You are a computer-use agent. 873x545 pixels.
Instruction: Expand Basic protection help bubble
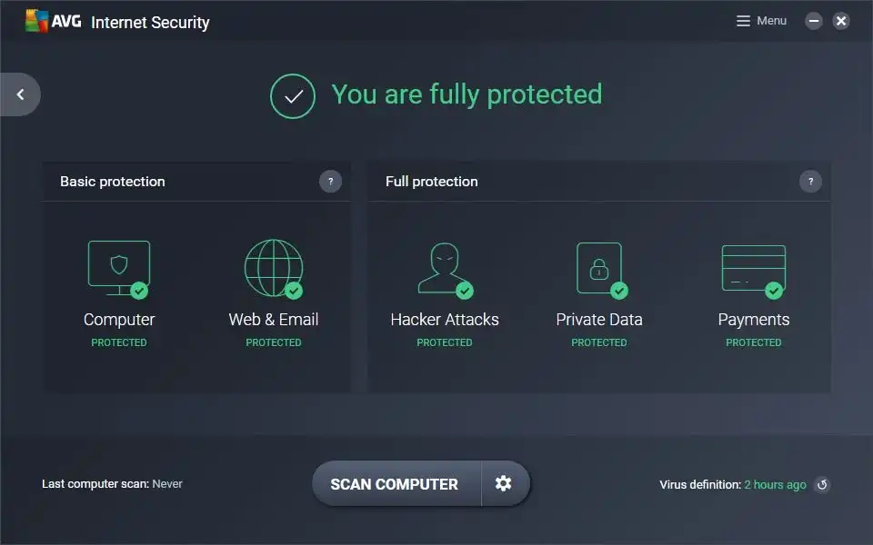pyautogui.click(x=330, y=182)
